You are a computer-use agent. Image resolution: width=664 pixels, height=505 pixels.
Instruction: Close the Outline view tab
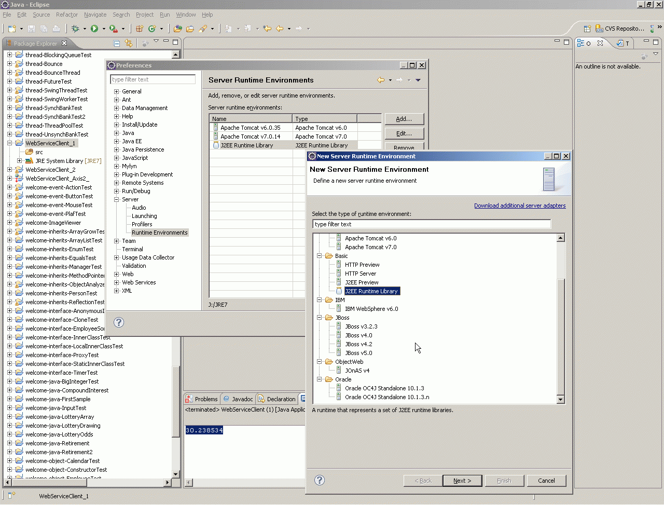click(x=600, y=43)
